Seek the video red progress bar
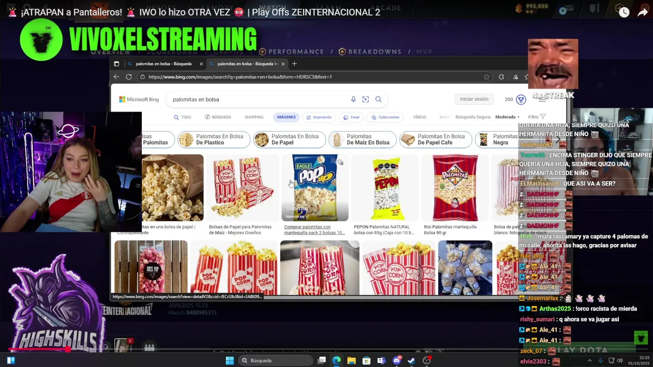The height and width of the screenshot is (367, 653). click(38, 350)
